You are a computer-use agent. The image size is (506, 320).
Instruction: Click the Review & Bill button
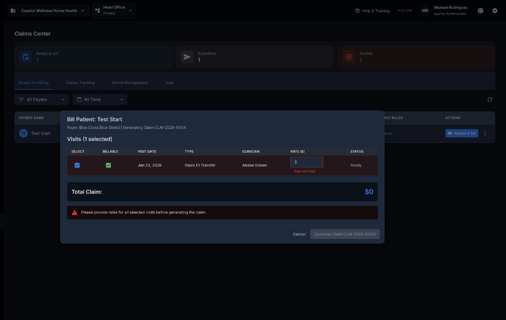point(462,133)
